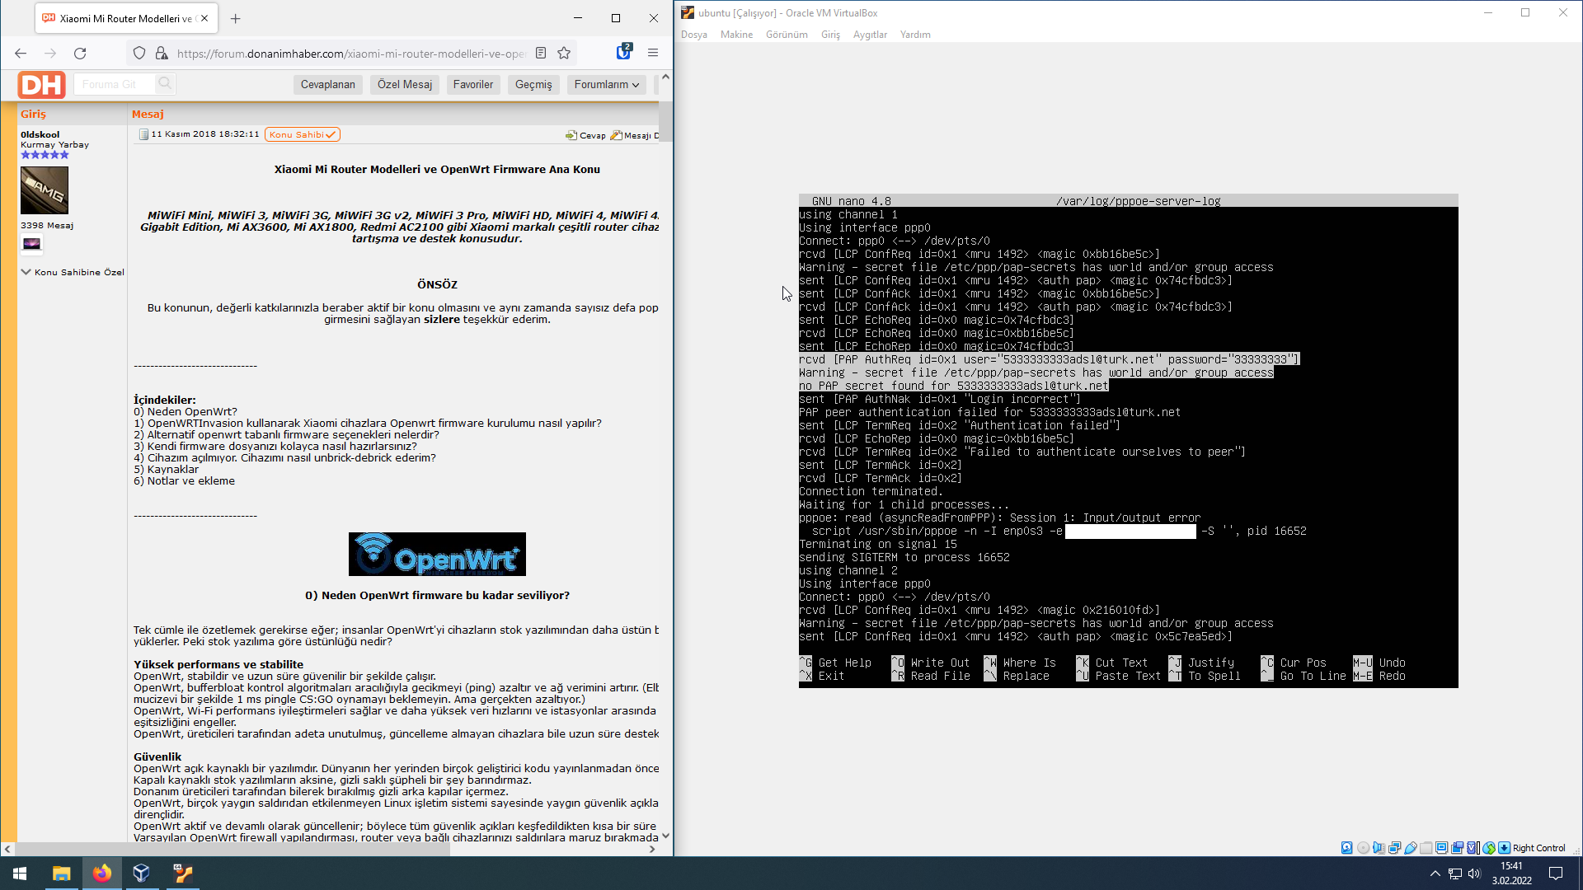This screenshot has width=1583, height=890.
Task: Open a new Firefox tab
Action: click(x=236, y=18)
